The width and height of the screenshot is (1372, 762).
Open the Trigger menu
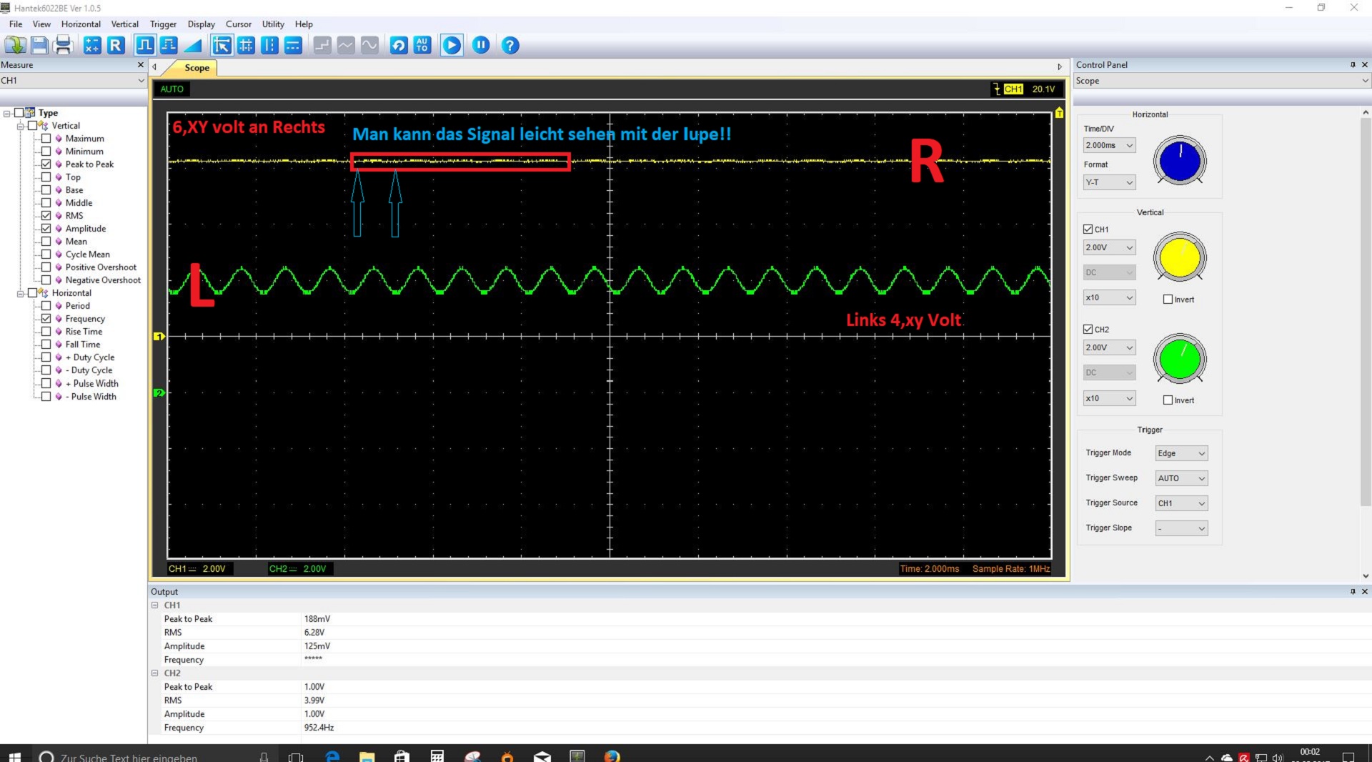tap(163, 24)
